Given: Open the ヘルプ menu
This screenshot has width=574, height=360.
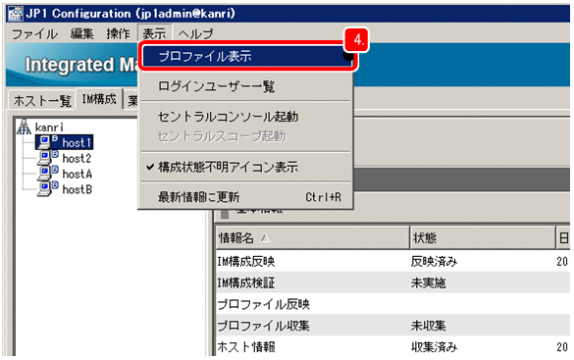Looking at the screenshot, I should [x=196, y=34].
